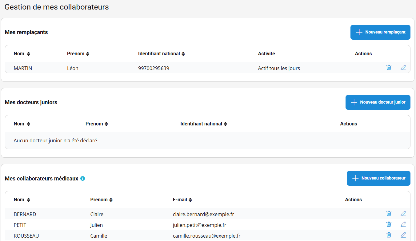This screenshot has height=241, width=416.
Task: Create a Nouveau collaborateur
Action: point(378,178)
